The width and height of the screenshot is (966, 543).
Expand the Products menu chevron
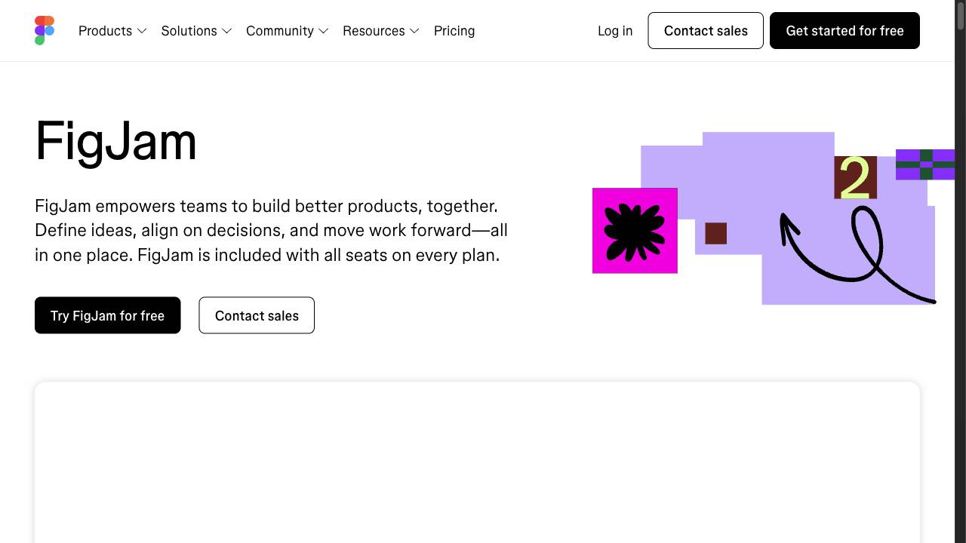141,31
